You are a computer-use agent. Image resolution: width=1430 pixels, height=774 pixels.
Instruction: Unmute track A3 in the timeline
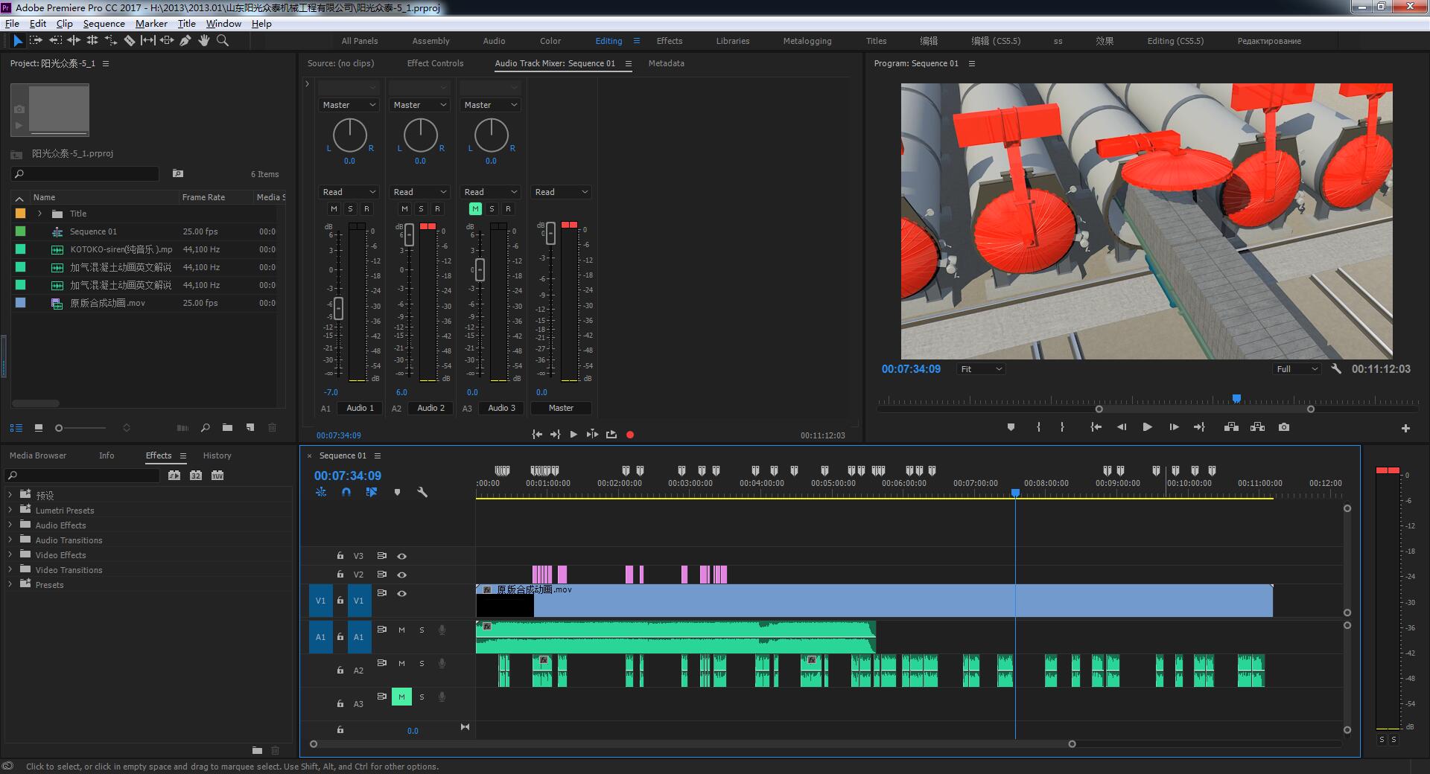click(401, 697)
